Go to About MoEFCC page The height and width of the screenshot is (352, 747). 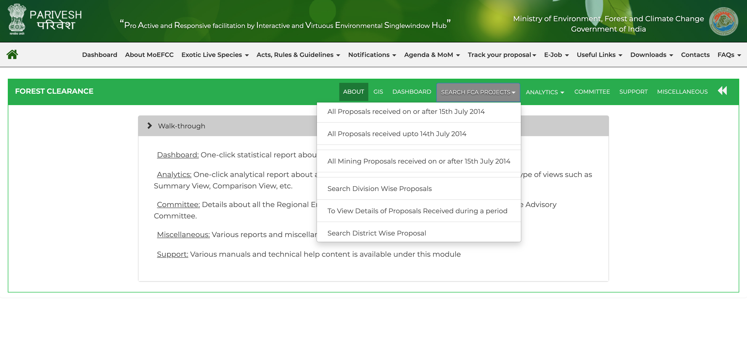pyautogui.click(x=149, y=55)
